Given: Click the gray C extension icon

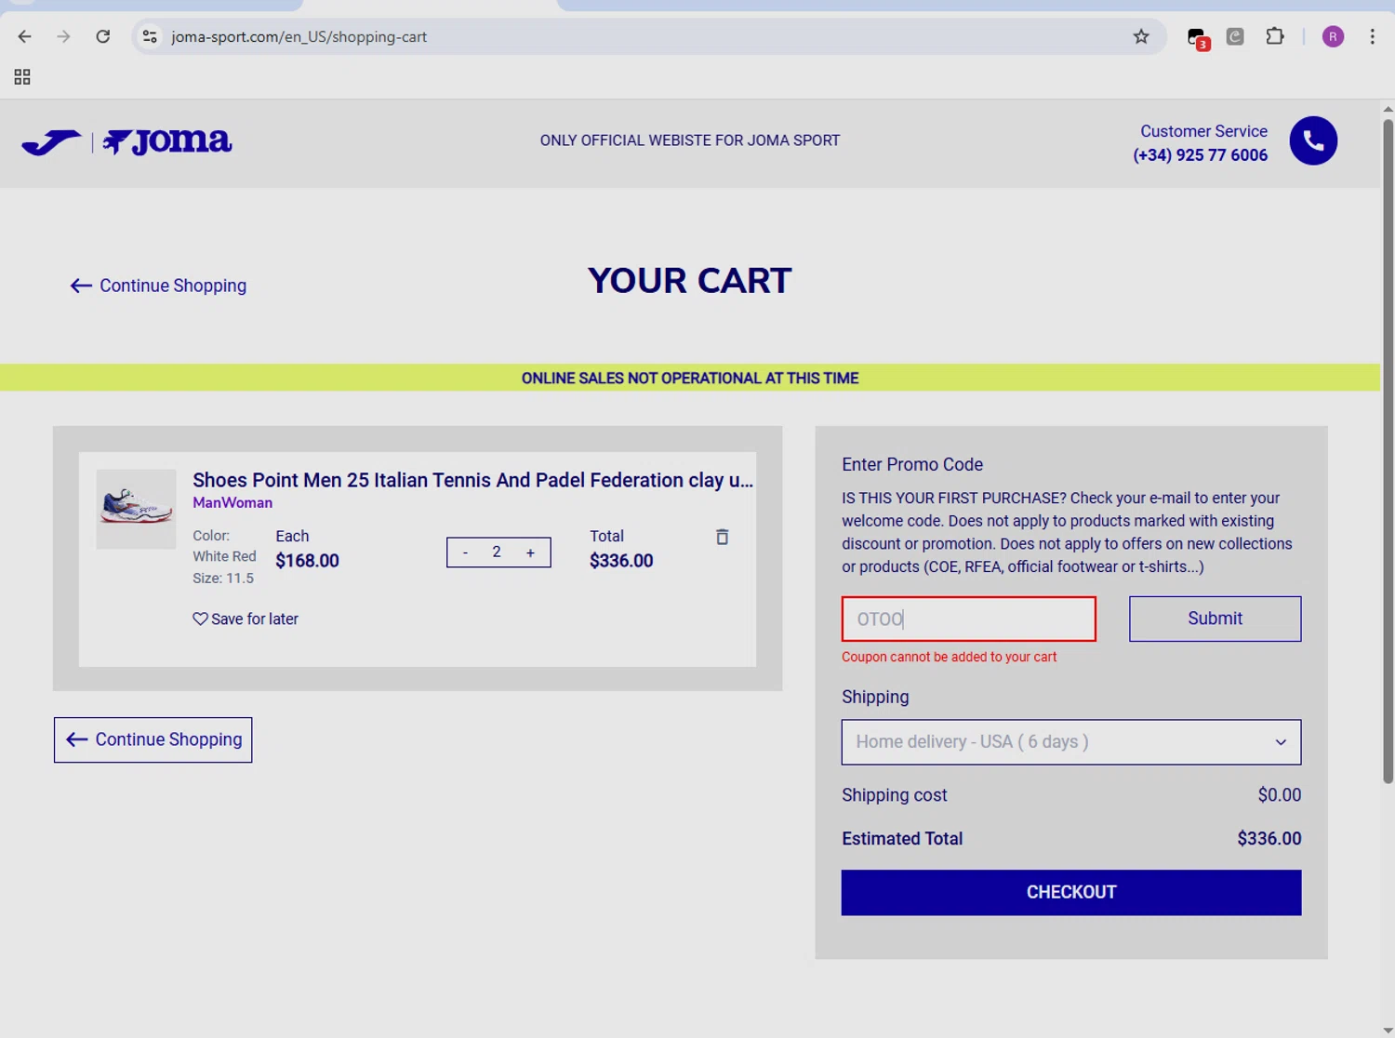Looking at the screenshot, I should click(1235, 36).
